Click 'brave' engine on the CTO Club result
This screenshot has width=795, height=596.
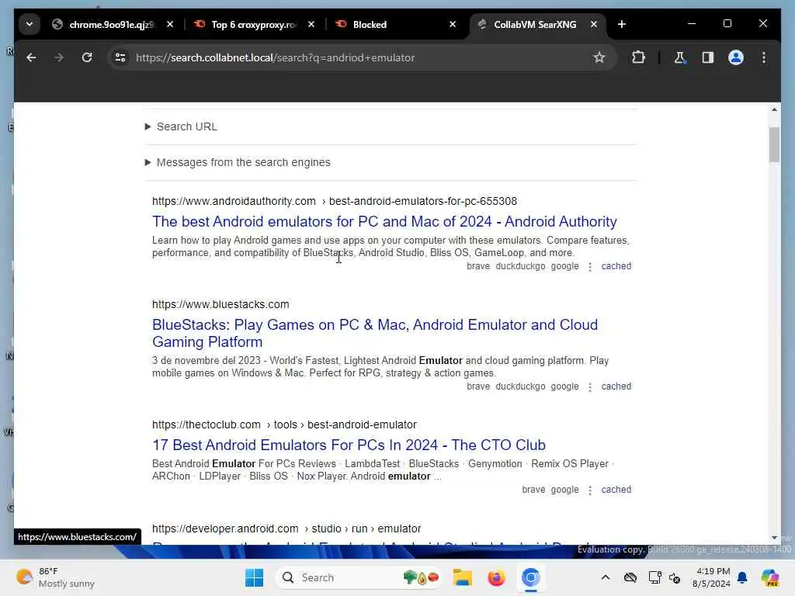point(533,490)
